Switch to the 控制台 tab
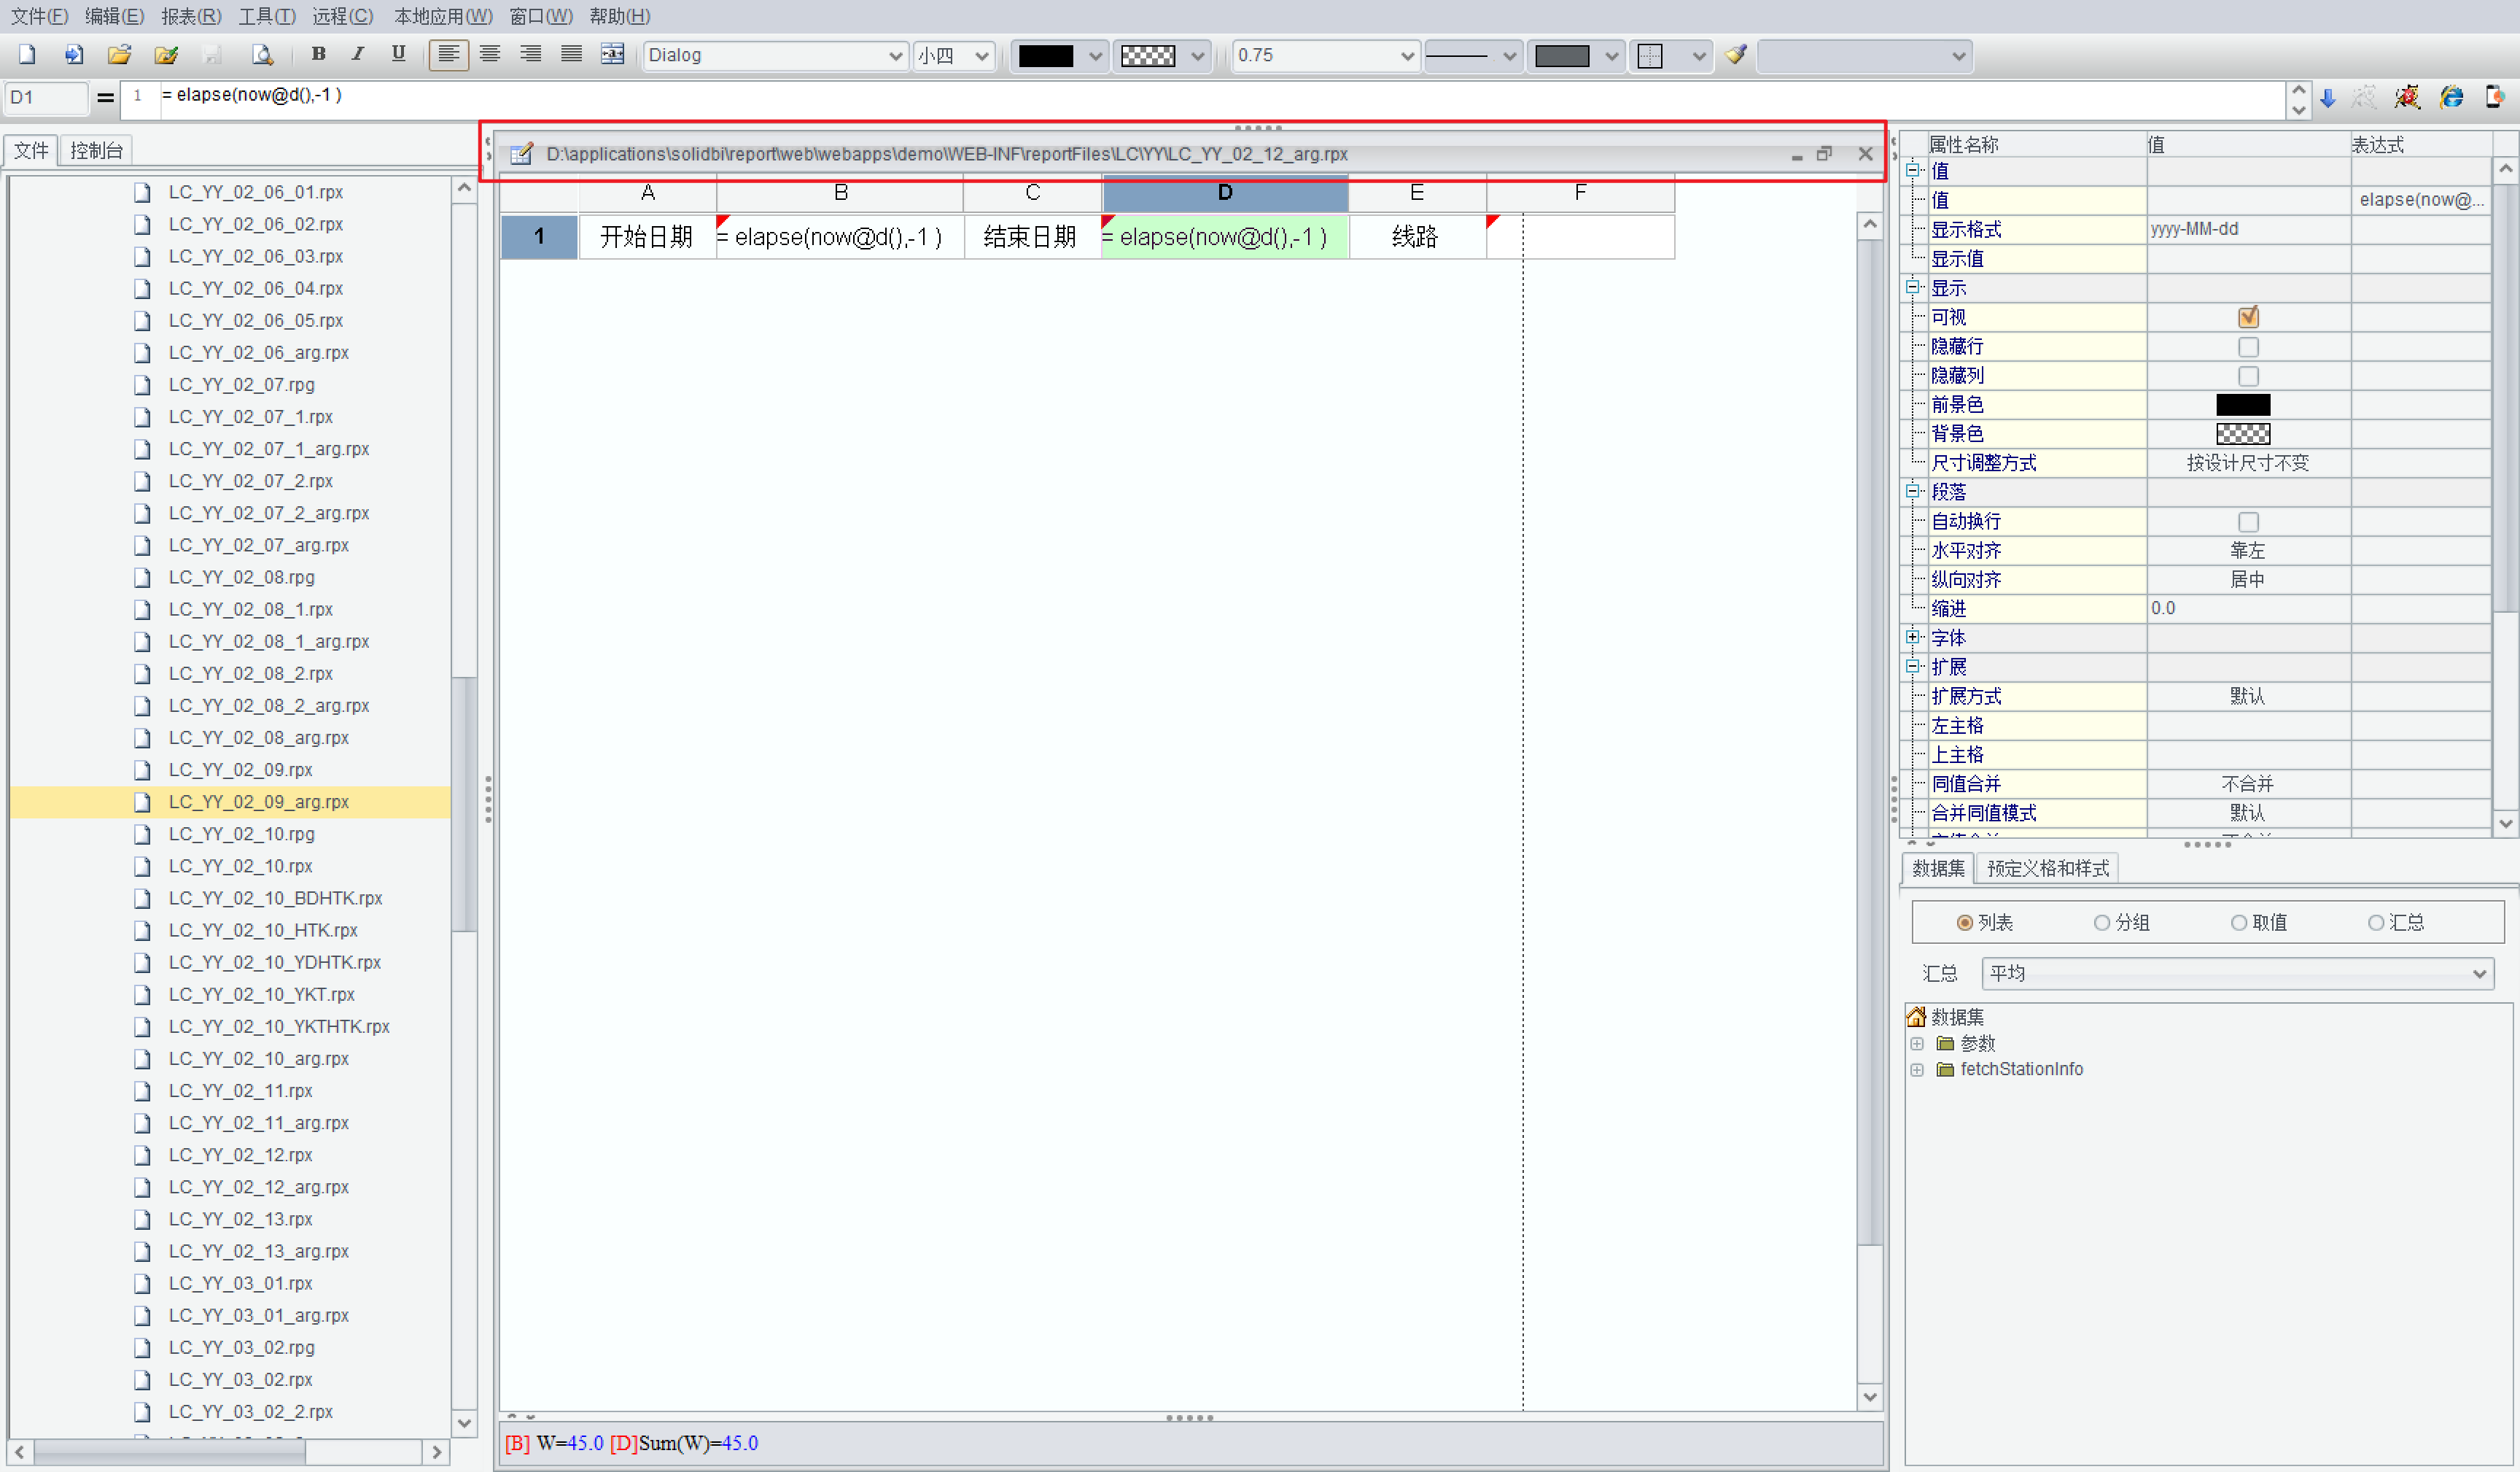Screen dimensions: 2520x1472 [x=96, y=150]
